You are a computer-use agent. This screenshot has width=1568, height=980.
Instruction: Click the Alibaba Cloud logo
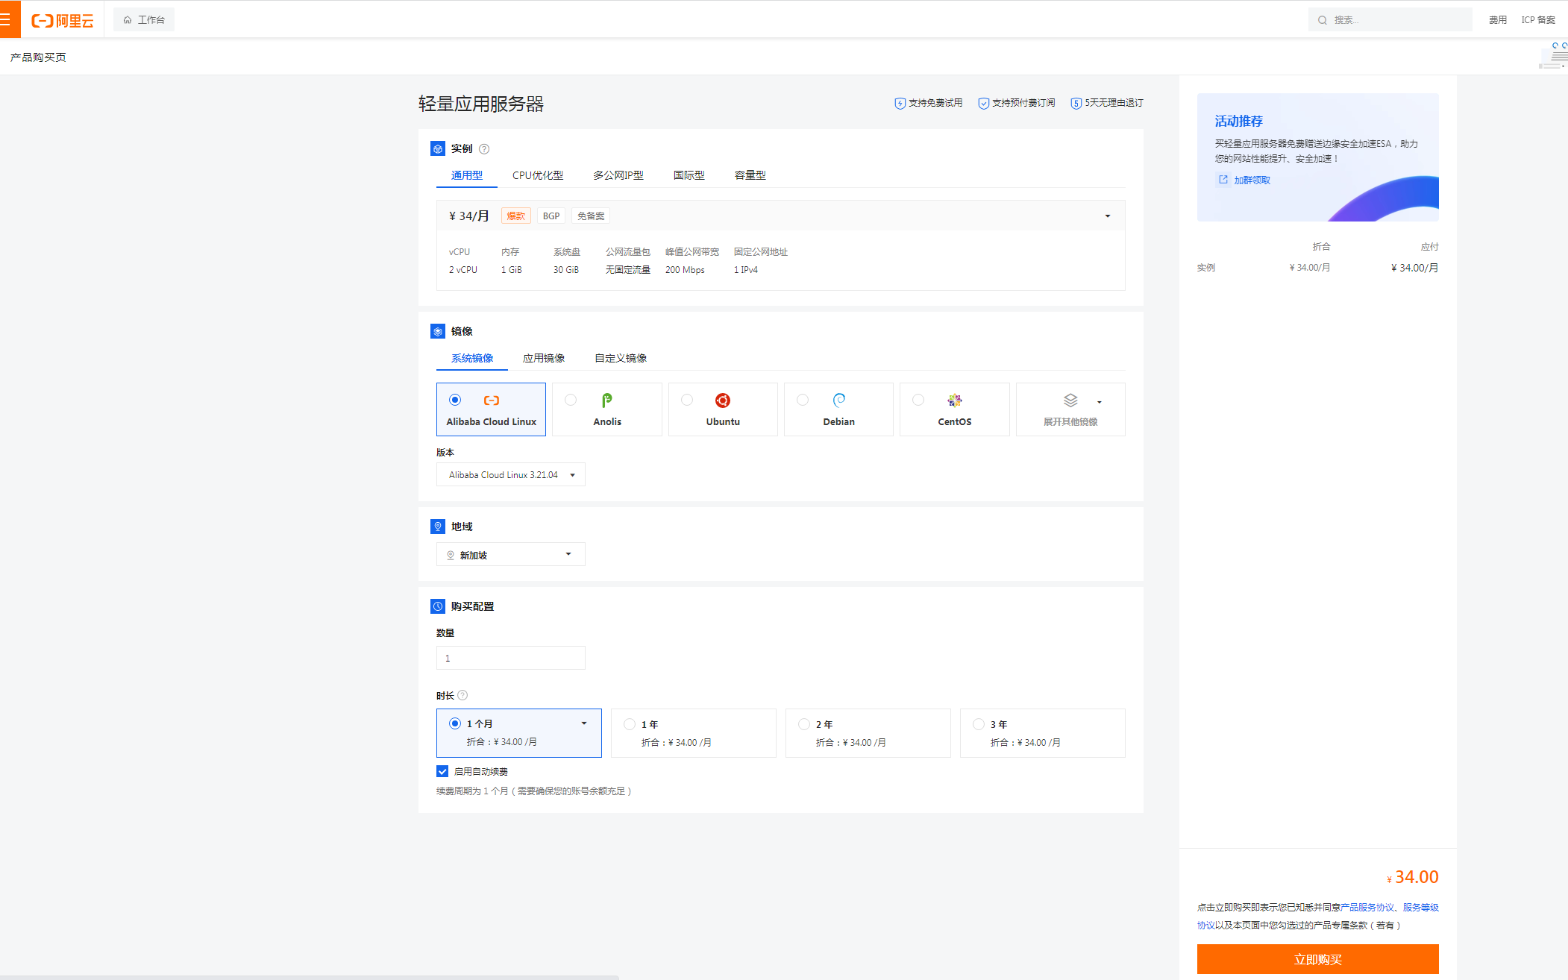(63, 19)
